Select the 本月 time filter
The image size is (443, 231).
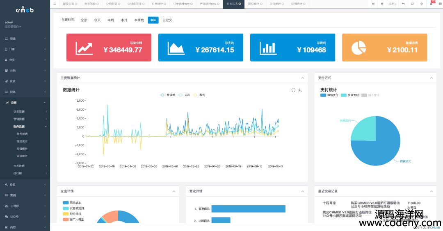124,20
